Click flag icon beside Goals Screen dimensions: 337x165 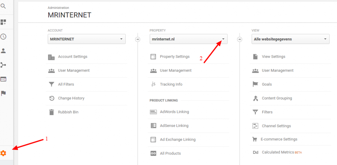(255, 84)
